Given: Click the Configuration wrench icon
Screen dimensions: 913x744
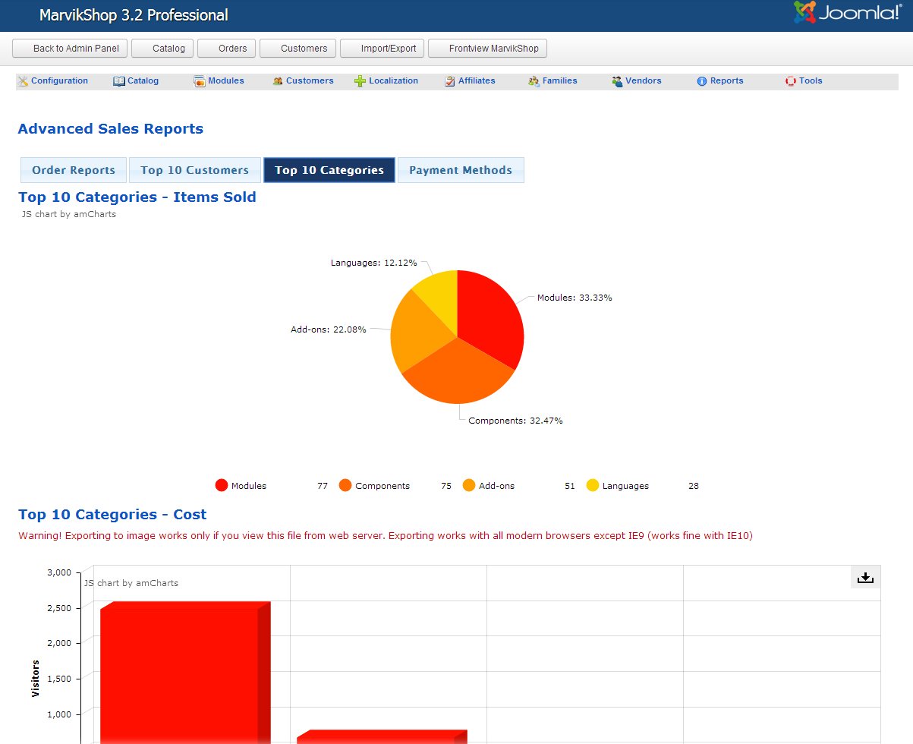Looking at the screenshot, I should pos(23,81).
